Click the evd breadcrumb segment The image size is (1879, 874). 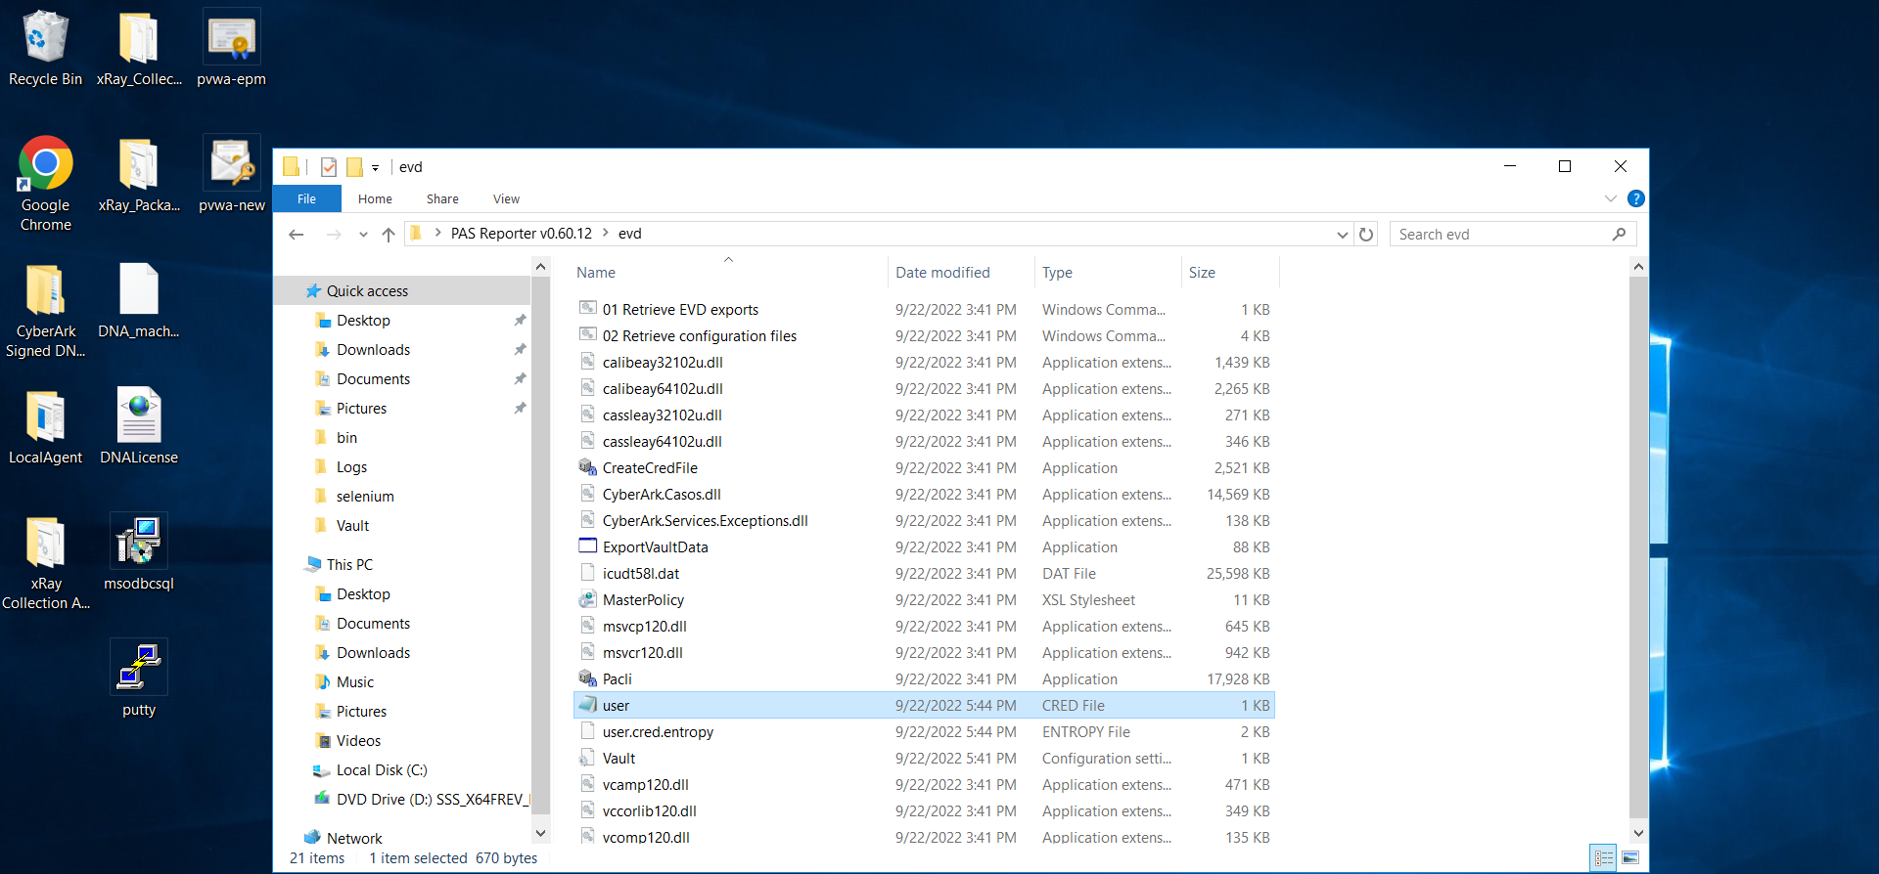(x=629, y=234)
